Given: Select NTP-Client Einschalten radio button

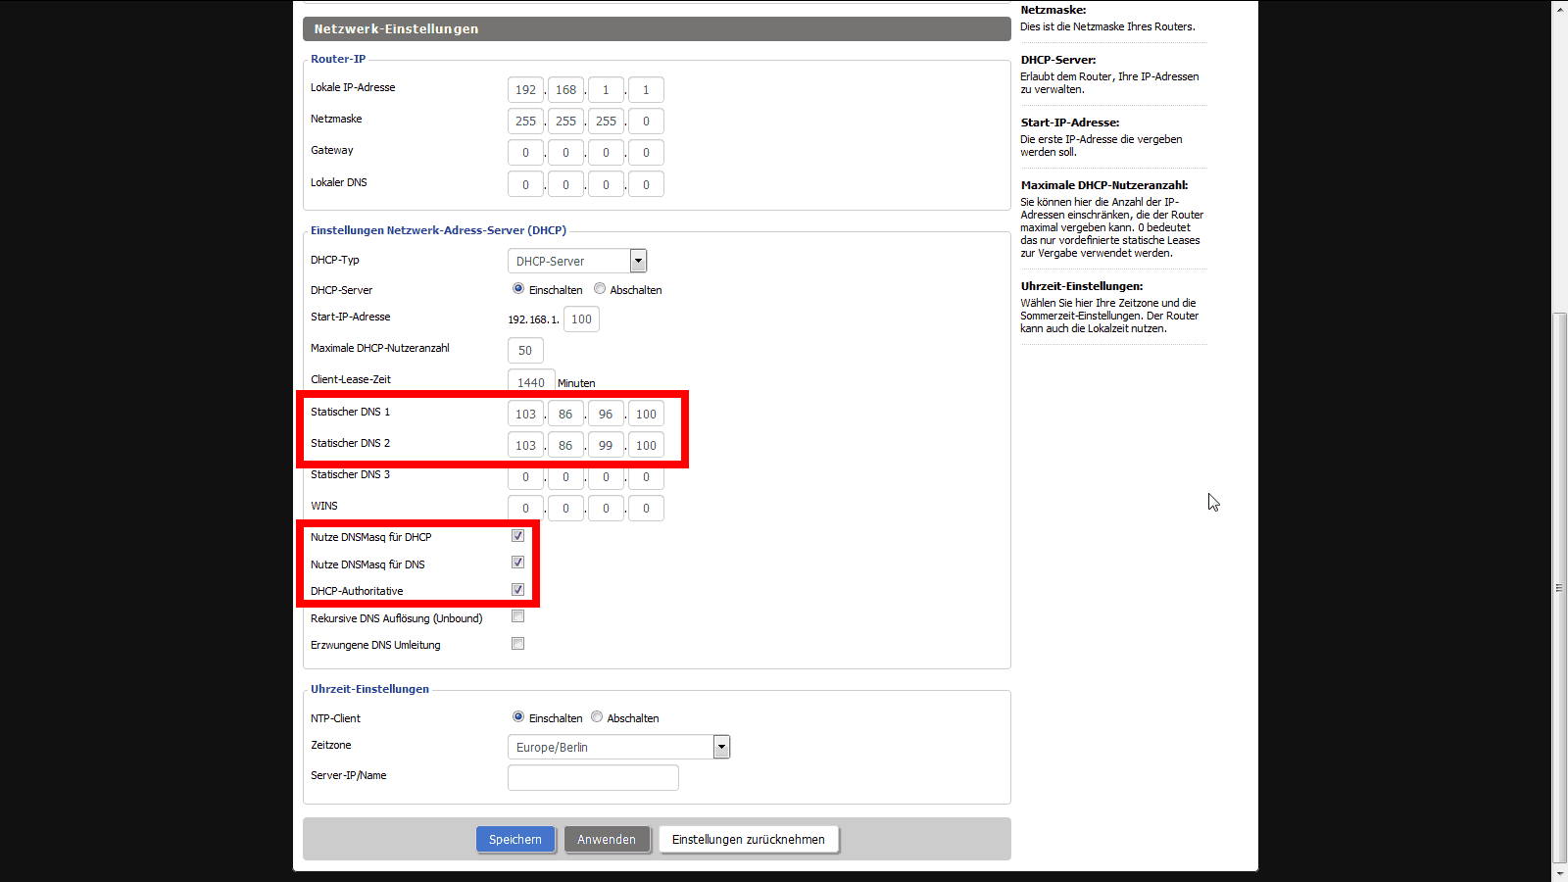Looking at the screenshot, I should (518, 716).
